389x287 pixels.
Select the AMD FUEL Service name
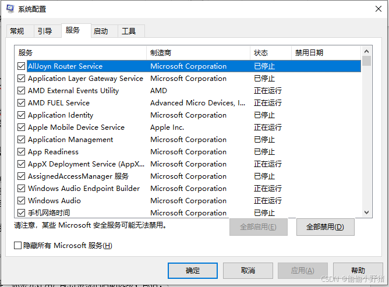coord(59,103)
